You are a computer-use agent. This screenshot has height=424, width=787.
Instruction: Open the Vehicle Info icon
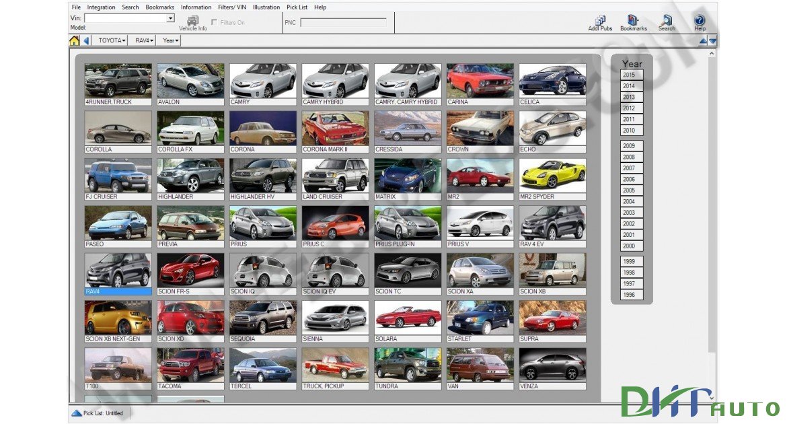[193, 23]
